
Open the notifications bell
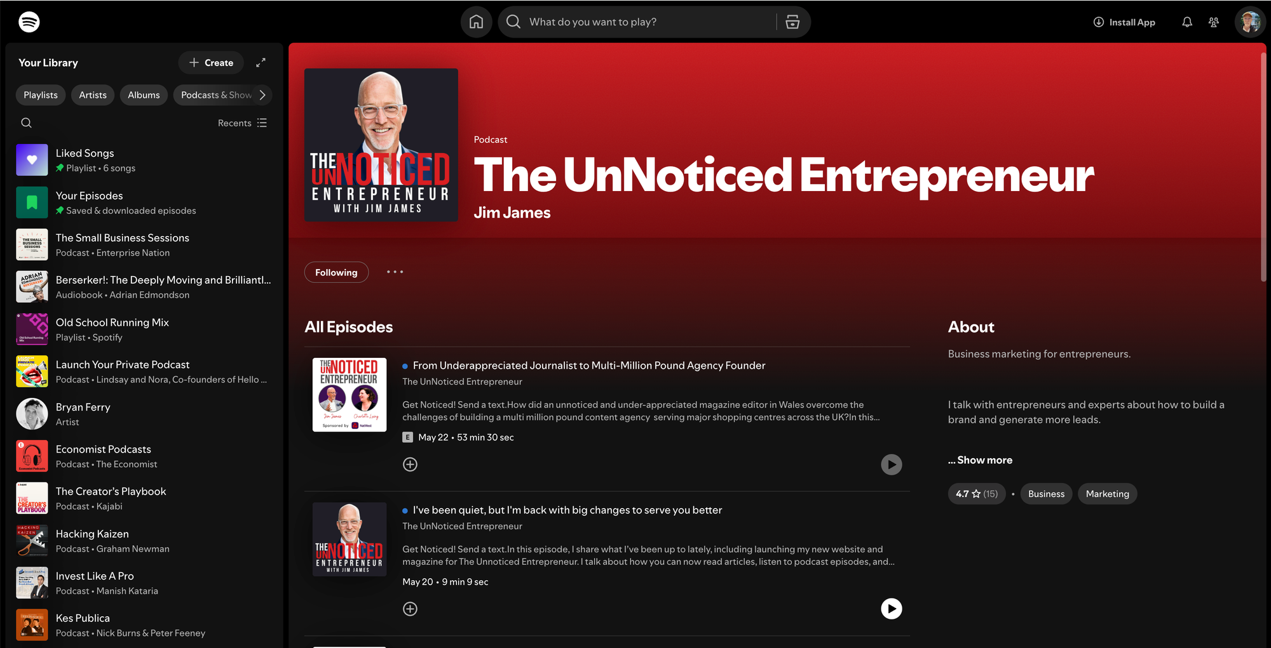point(1186,22)
